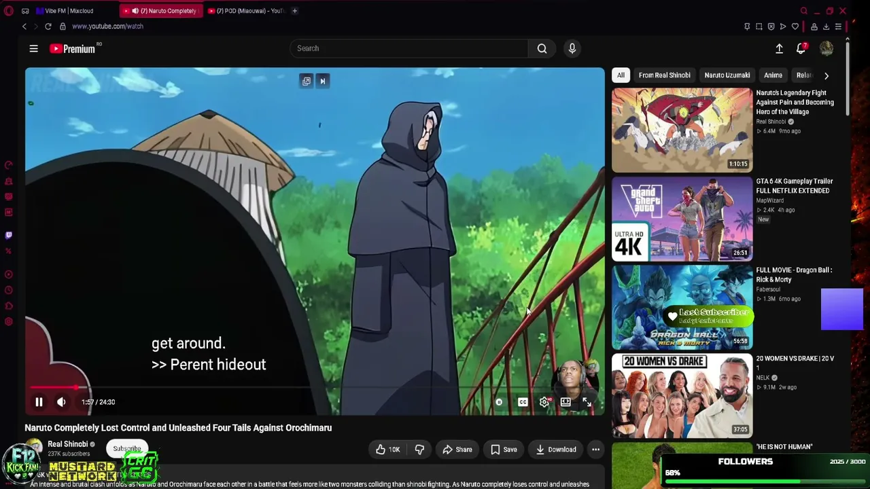Show next filter chips with arrow
The width and height of the screenshot is (870, 489).
pos(826,75)
